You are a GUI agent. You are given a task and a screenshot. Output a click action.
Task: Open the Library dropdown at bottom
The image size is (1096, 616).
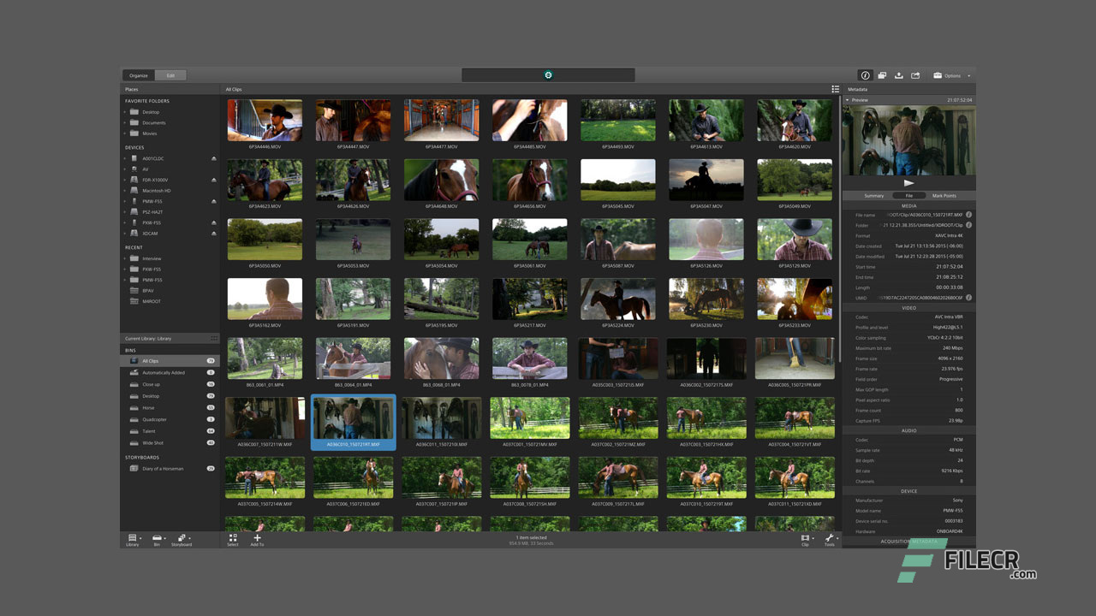[x=133, y=539]
